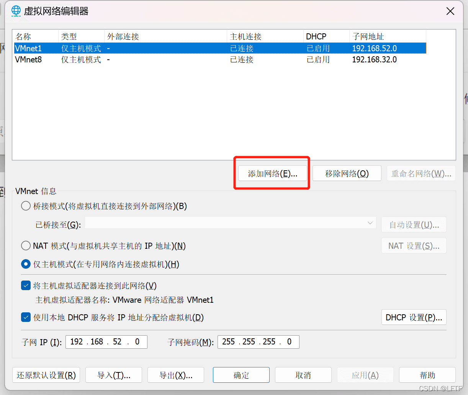Click the 应用(A) button
Image resolution: width=468 pixels, height=395 pixels.
(x=365, y=375)
